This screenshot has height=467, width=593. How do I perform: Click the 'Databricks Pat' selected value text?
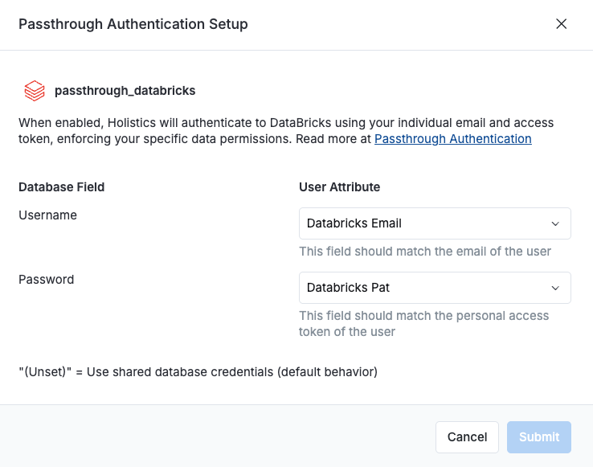[x=348, y=288]
